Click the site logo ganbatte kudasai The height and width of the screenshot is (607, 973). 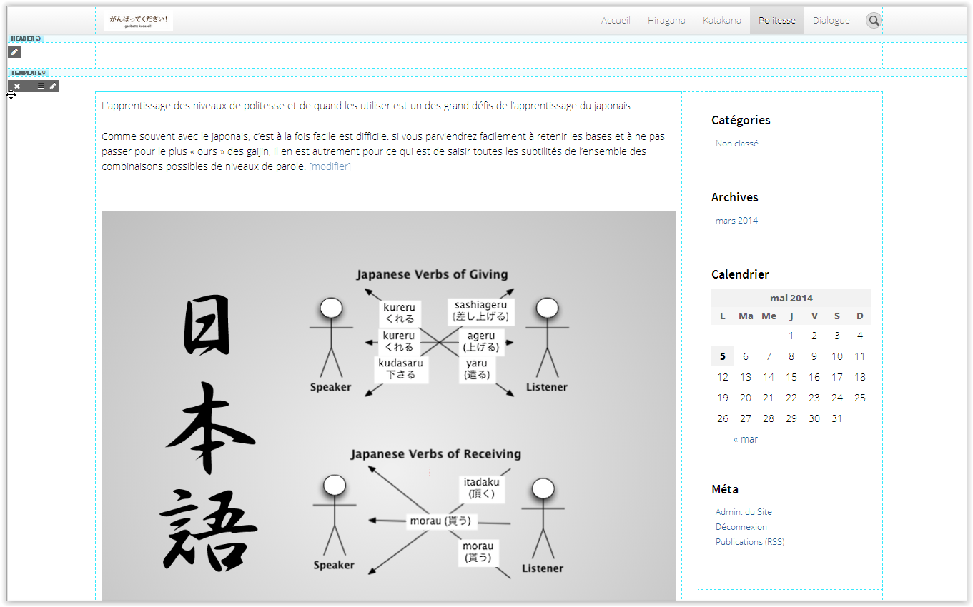(x=138, y=21)
